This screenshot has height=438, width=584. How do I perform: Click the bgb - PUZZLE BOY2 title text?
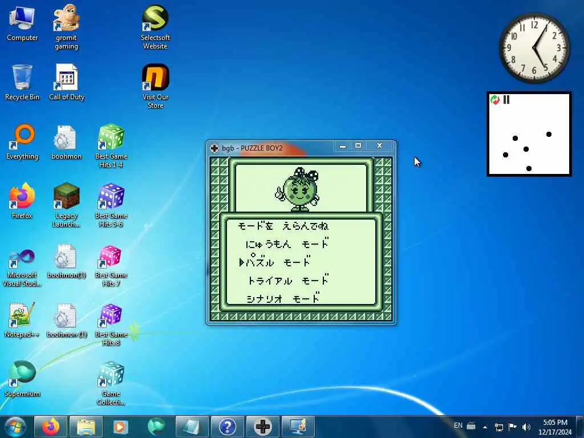(x=252, y=148)
